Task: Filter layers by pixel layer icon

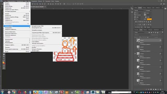Action: pos(149,32)
